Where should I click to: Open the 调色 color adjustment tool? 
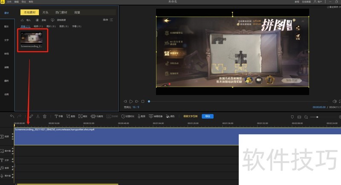coord(170,116)
